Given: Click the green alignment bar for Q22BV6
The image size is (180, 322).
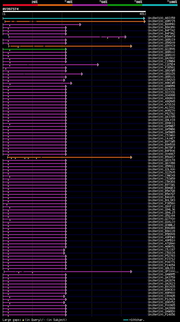Looking at the screenshot, I should [x=35, y=49].
